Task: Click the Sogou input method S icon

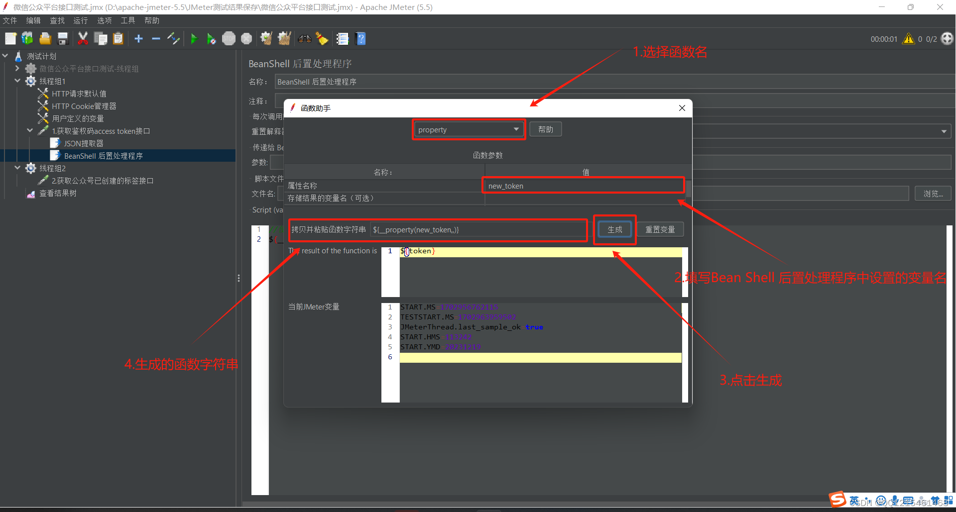Action: click(837, 499)
